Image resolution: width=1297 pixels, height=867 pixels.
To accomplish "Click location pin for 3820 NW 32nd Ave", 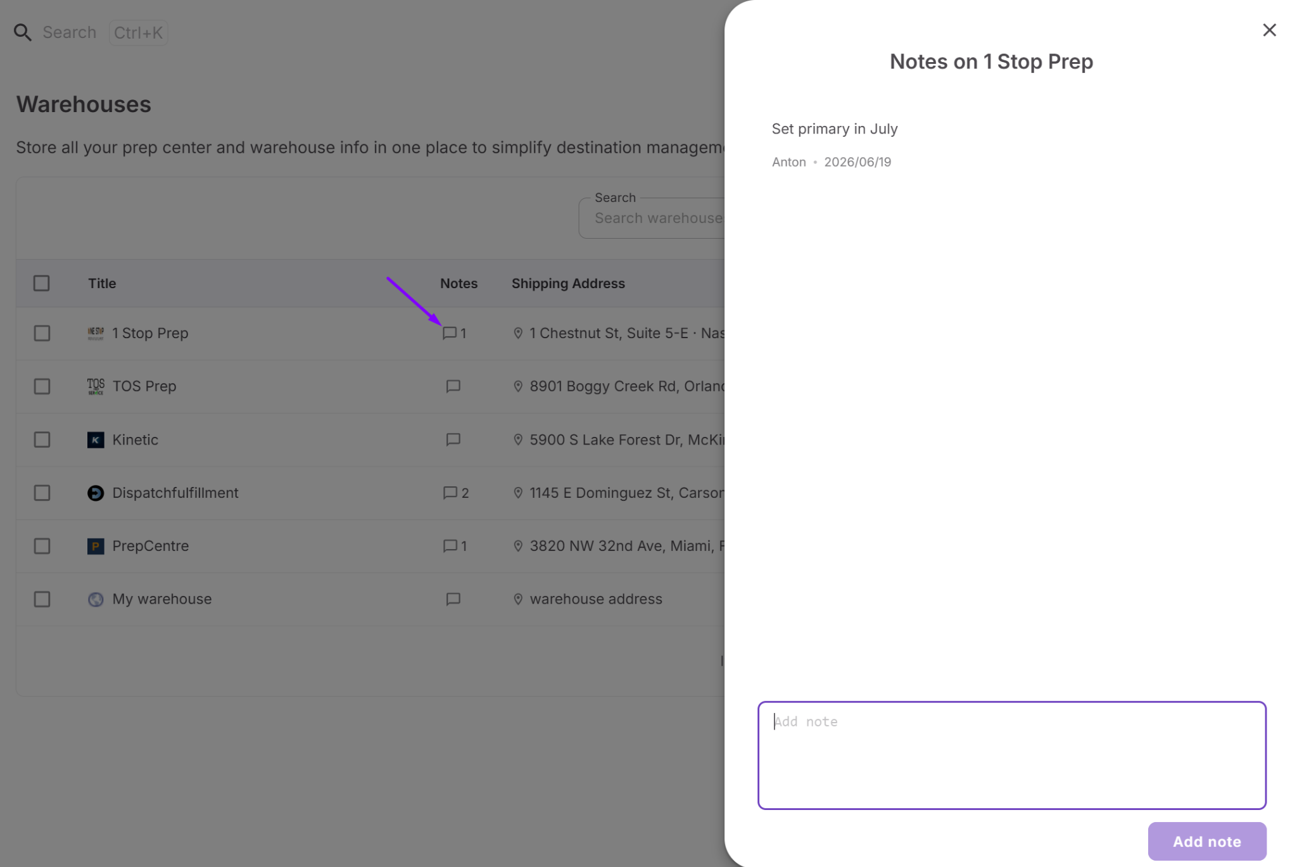I will 518,546.
